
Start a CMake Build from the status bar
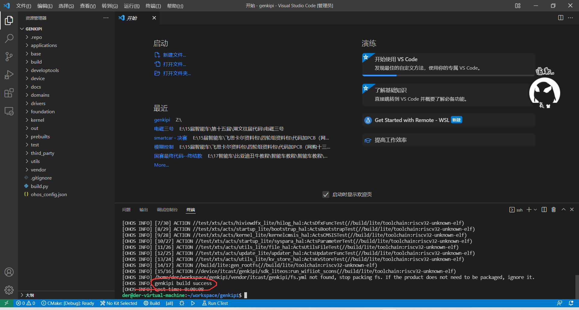click(151, 303)
